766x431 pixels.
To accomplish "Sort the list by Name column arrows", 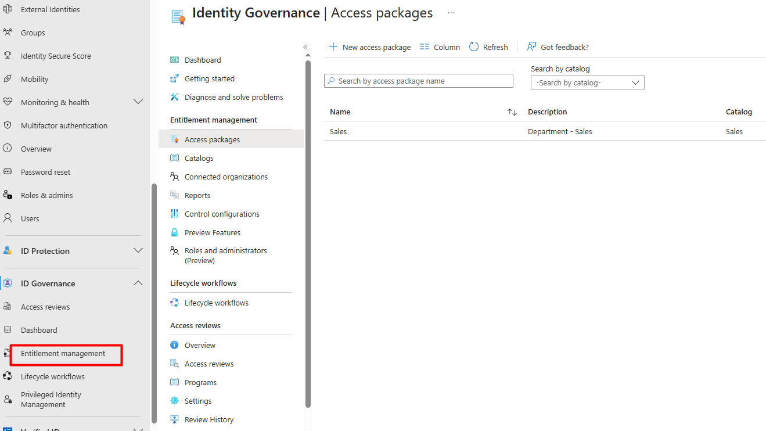I will click(512, 112).
